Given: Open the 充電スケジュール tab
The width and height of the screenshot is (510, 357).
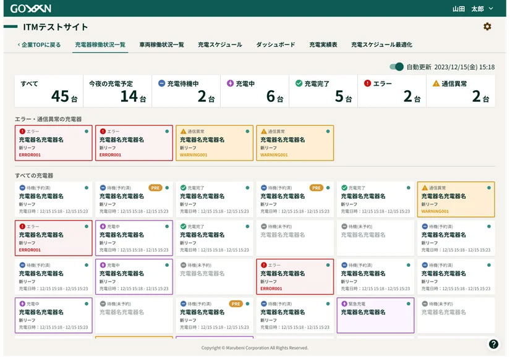Looking at the screenshot, I should click(x=219, y=44).
